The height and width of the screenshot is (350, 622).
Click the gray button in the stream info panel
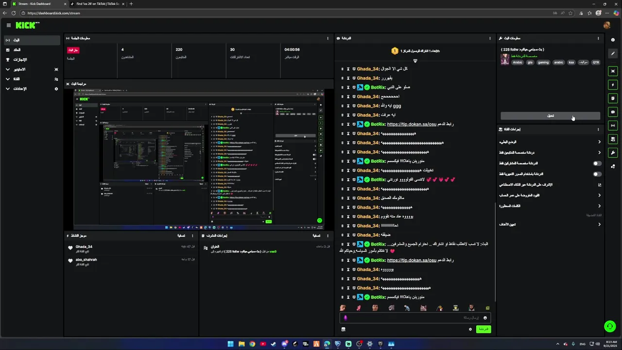(x=550, y=116)
